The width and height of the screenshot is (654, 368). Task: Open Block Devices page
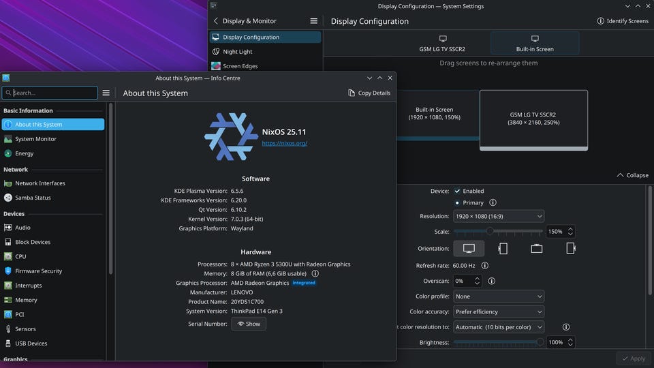53,242
